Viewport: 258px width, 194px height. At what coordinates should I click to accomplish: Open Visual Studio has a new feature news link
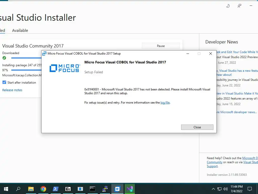tap(237, 72)
